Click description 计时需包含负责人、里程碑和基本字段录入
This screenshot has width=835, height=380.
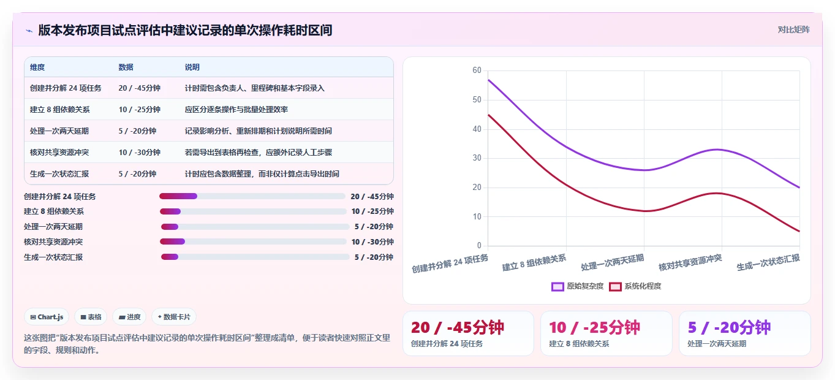(x=255, y=88)
